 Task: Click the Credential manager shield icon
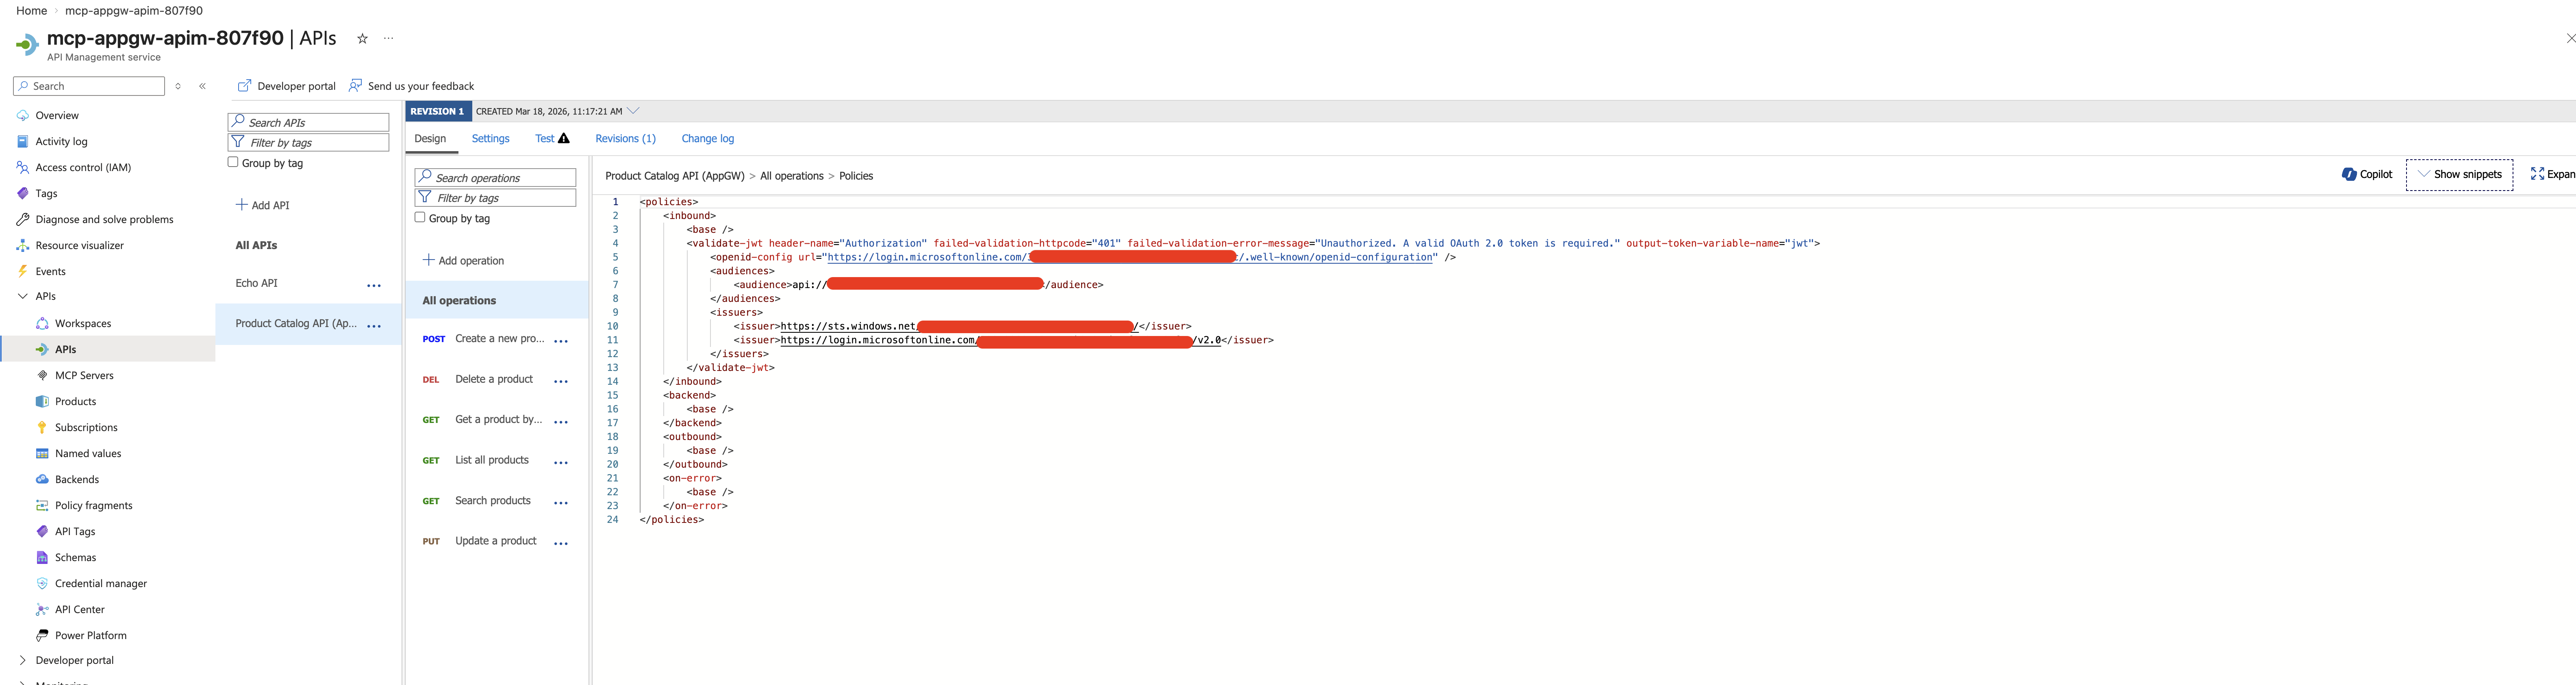click(42, 584)
